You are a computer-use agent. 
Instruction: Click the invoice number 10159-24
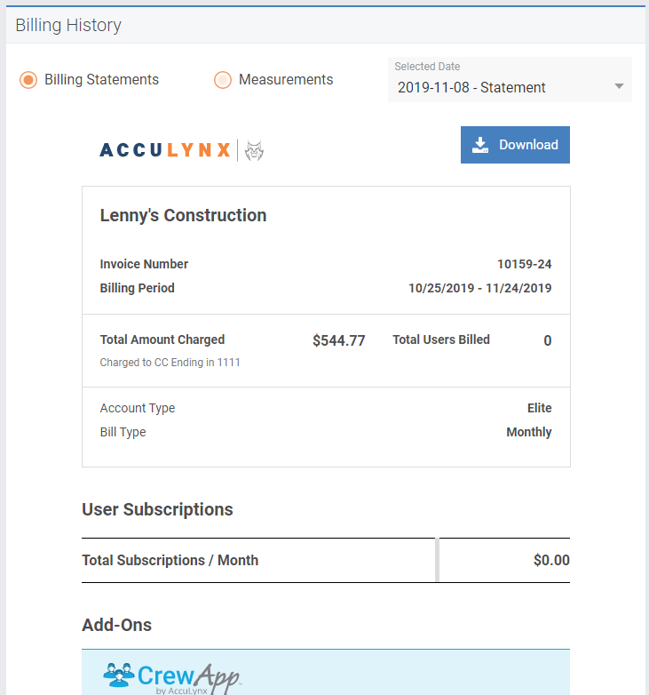point(524,264)
